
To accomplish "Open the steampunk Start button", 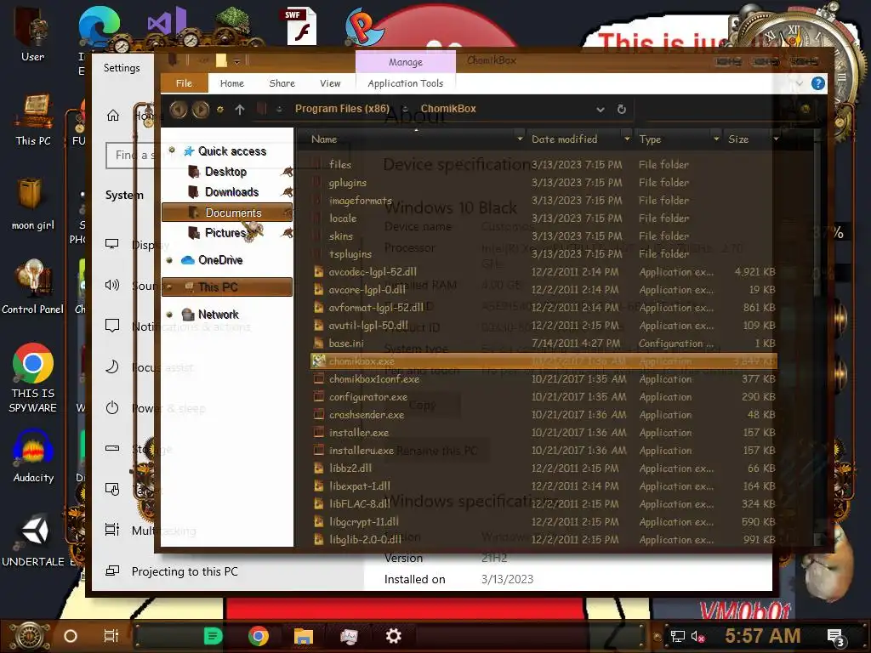I will pos(30,636).
